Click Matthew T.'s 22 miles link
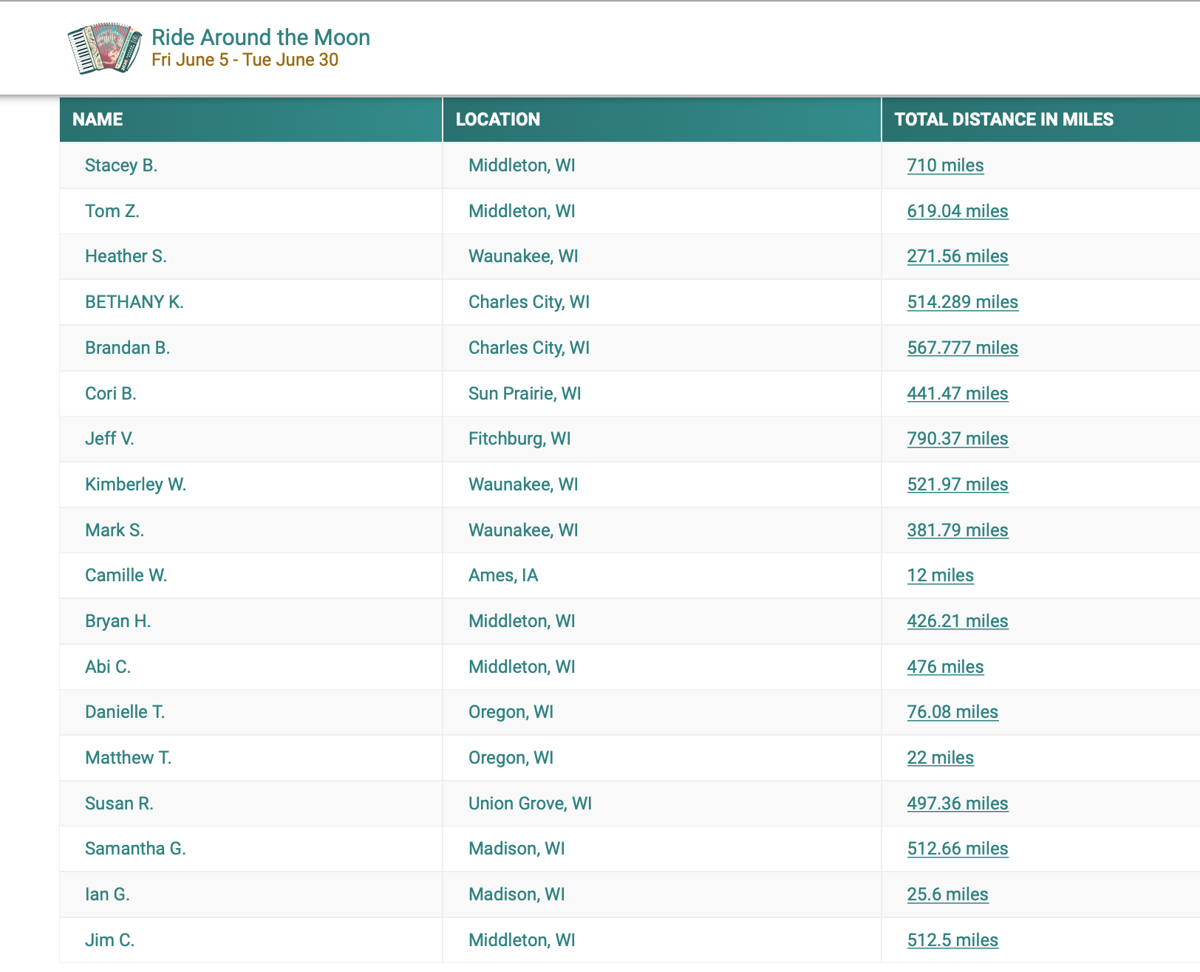Viewport: 1200px width, 972px height. pos(940,758)
